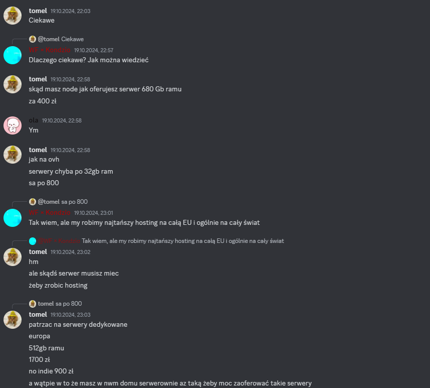Jump to quoted "Tak wiem, ale my robimy" reply preview
The image size is (430, 388).
(183, 241)
